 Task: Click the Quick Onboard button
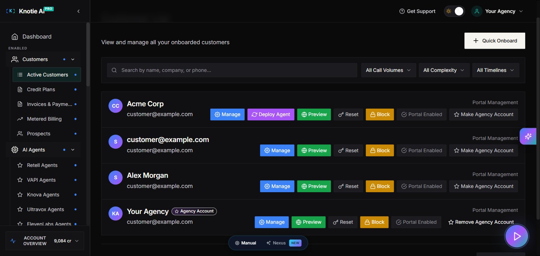(x=495, y=41)
